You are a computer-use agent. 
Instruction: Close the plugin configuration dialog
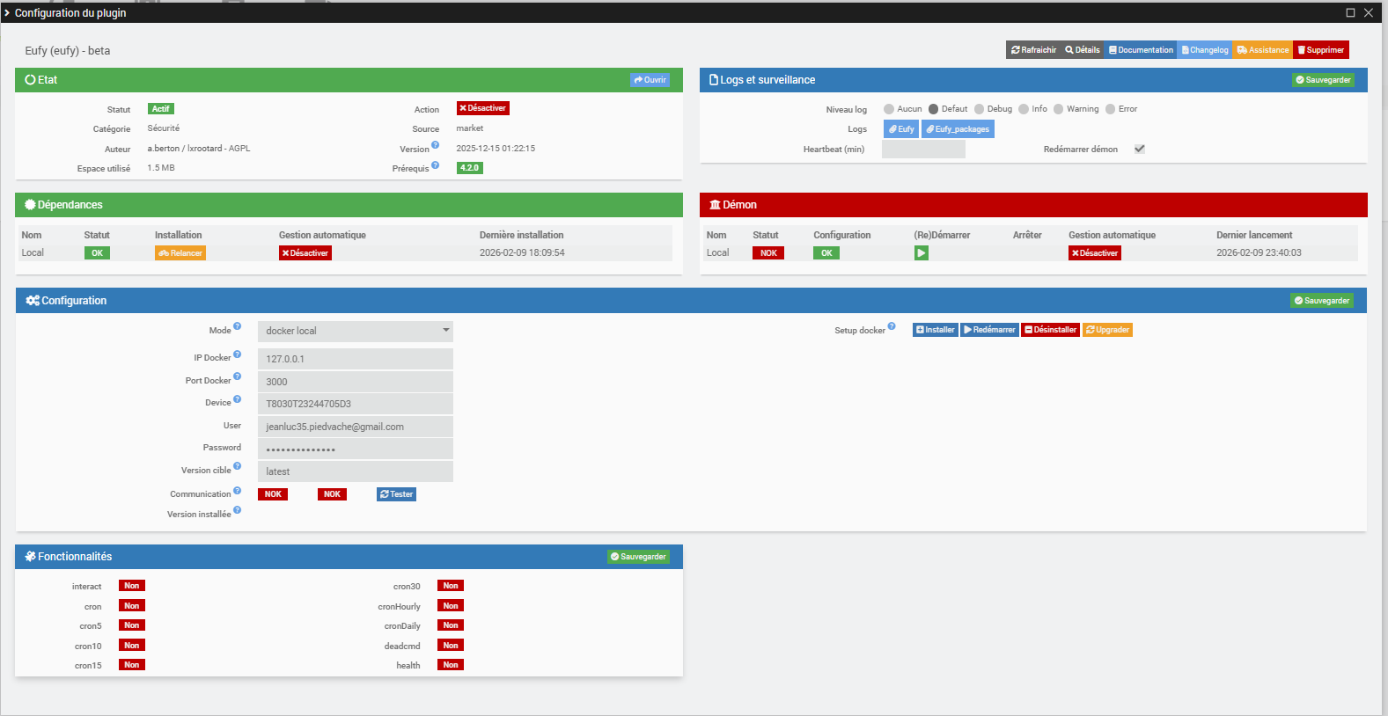click(1369, 12)
